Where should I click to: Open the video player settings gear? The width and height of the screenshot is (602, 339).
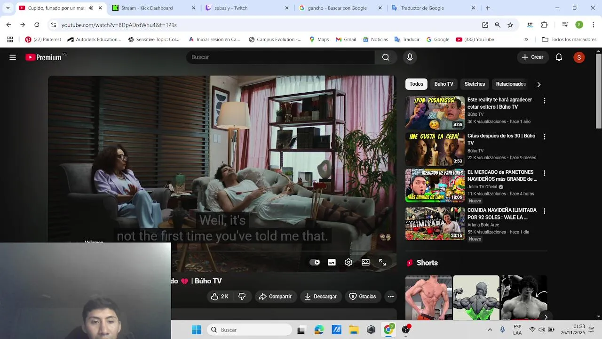[x=349, y=263]
